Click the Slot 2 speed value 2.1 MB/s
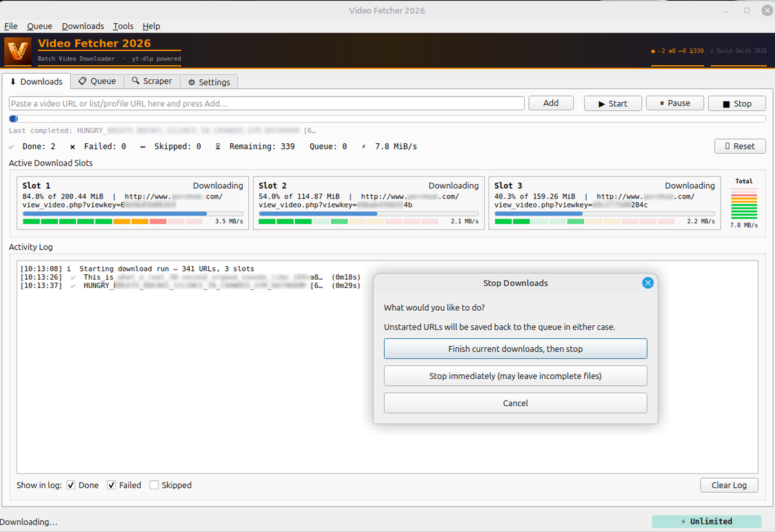The height and width of the screenshot is (532, 775). [x=465, y=221]
